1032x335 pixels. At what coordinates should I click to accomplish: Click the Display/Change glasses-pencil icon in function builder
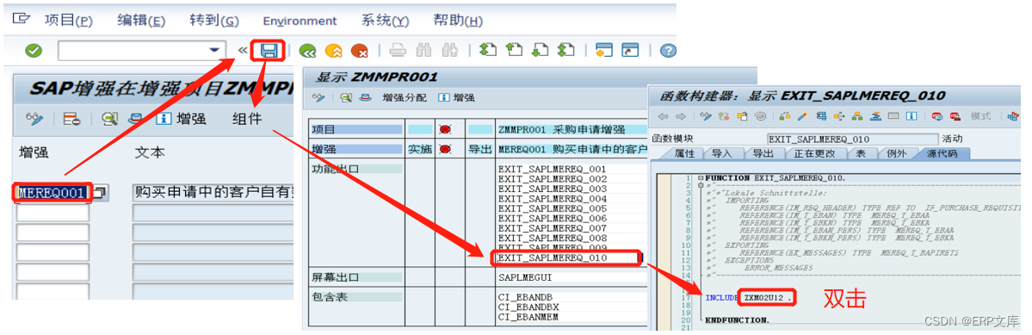click(706, 116)
